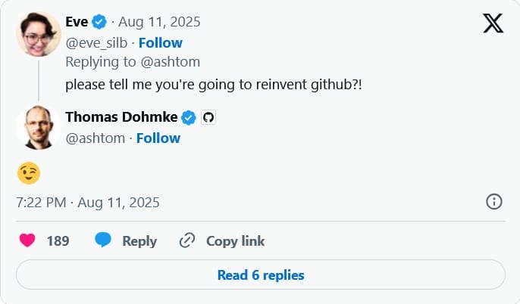
Task: Open Thomas Dohmke's name link
Action: pos(121,117)
